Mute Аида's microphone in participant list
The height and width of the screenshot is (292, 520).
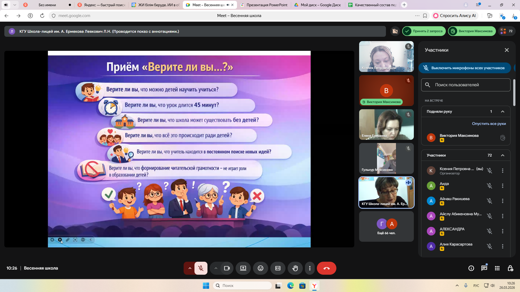(489, 186)
